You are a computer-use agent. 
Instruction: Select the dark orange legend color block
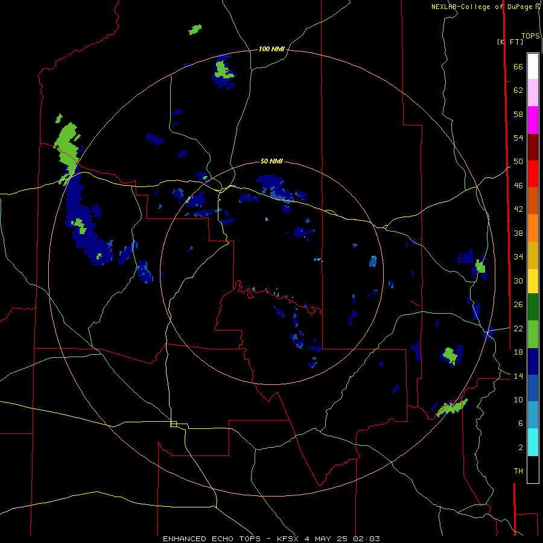pyautogui.click(x=533, y=200)
